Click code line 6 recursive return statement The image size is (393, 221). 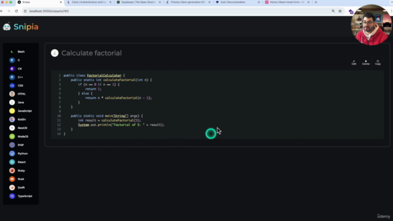coord(119,98)
